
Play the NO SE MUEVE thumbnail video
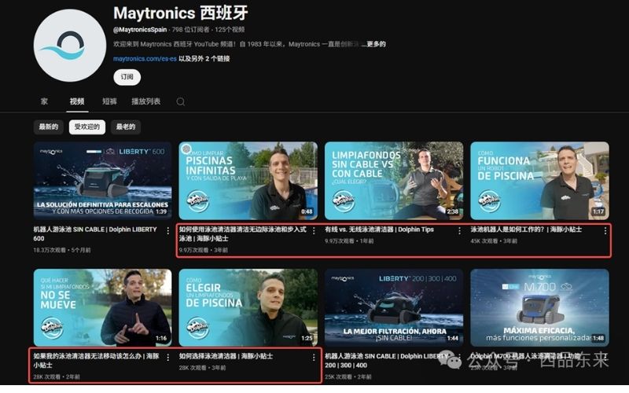(x=103, y=307)
